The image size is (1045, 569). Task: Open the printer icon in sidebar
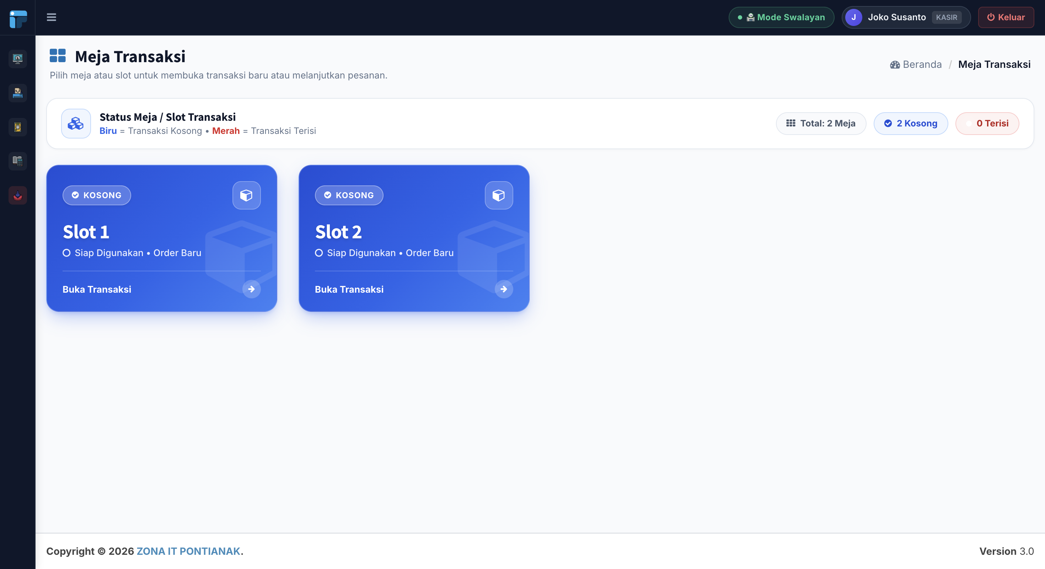tap(17, 93)
